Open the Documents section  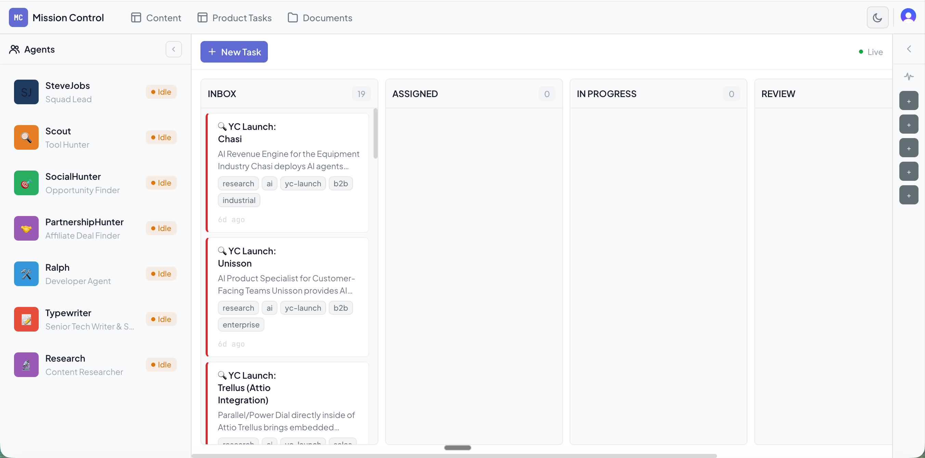(320, 17)
